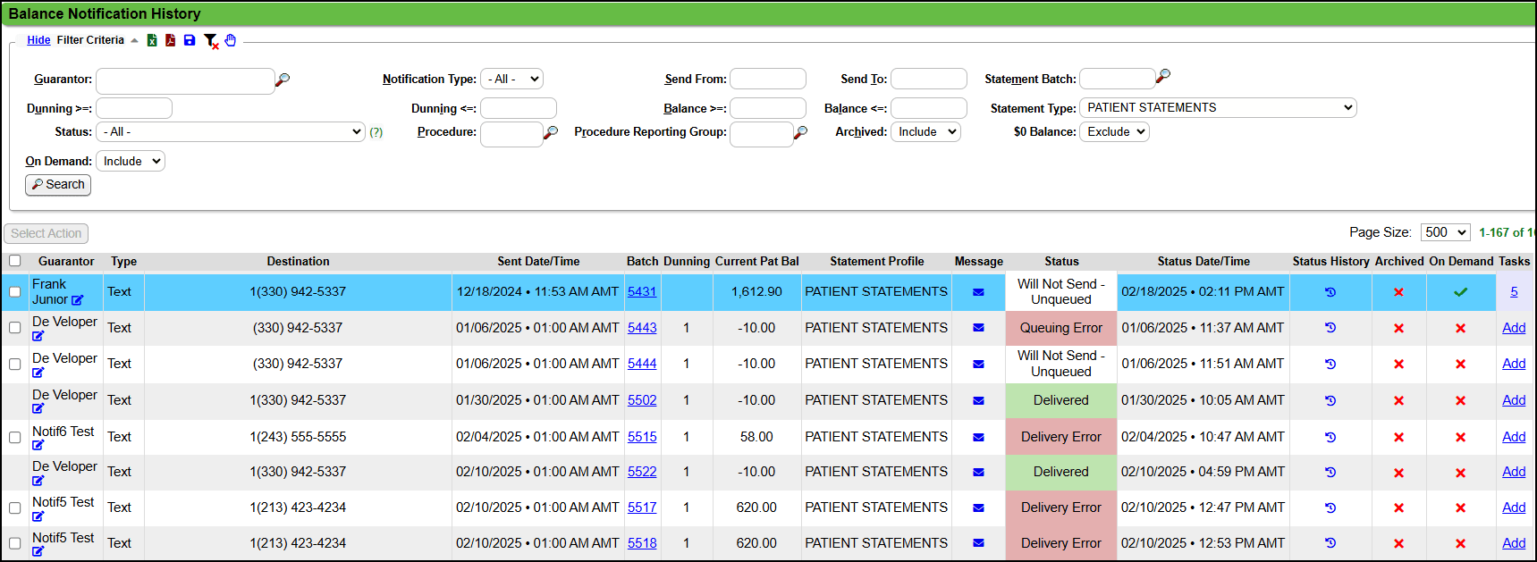Open the Procedure lookup magnifier
The height and width of the screenshot is (562, 1537).
click(x=551, y=132)
